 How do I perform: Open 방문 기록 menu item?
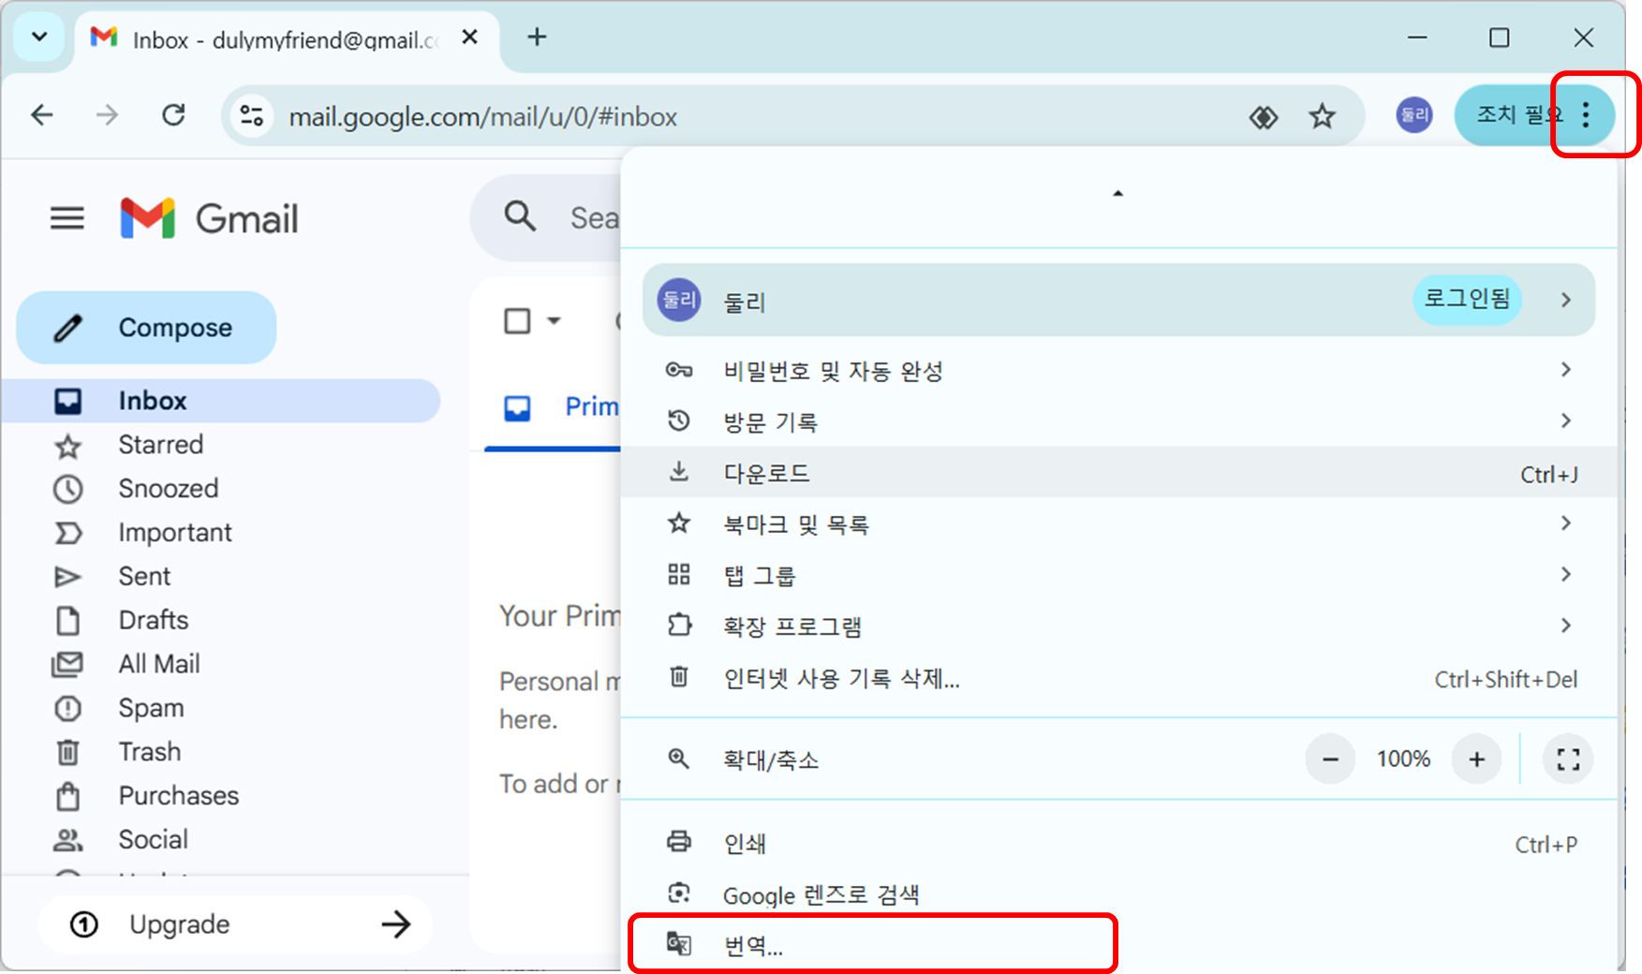point(1118,421)
